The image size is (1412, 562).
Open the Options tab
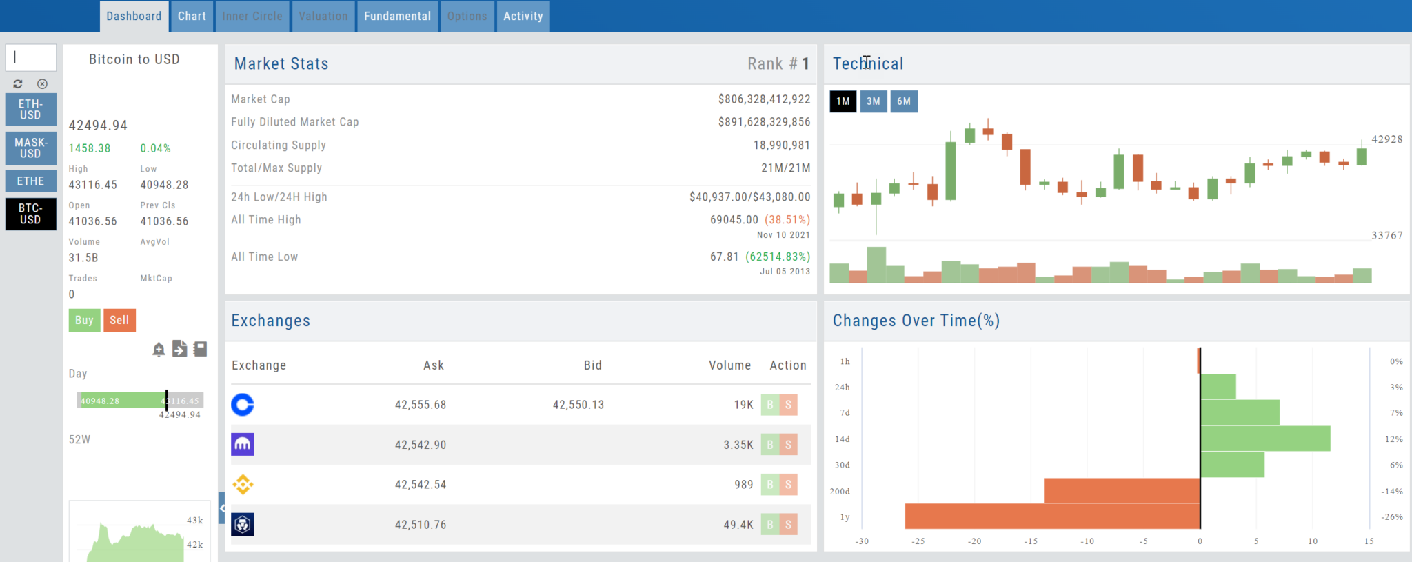(x=467, y=16)
